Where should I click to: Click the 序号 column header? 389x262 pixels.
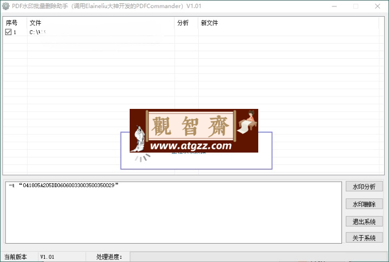pyautogui.click(x=15, y=23)
